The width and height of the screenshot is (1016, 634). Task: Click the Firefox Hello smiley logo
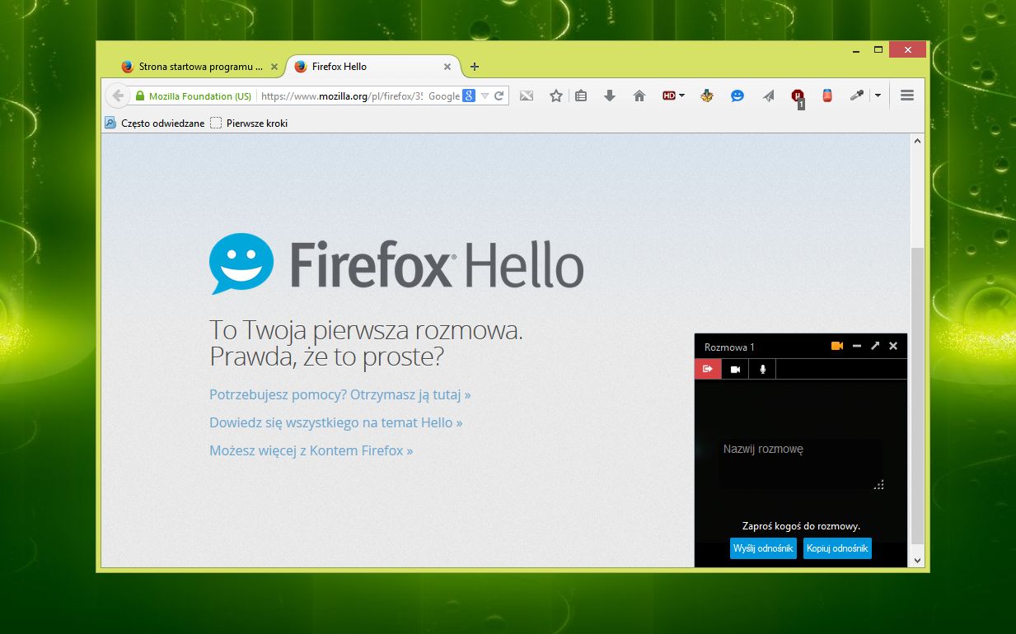tap(241, 263)
